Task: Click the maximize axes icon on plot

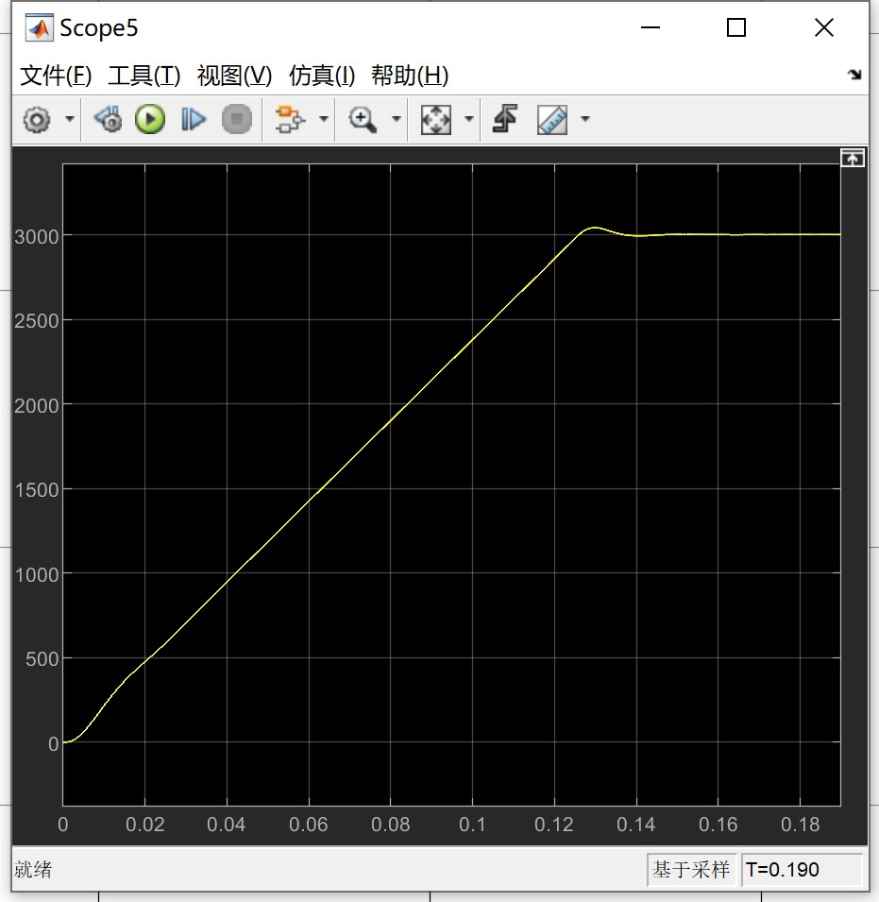Action: [852, 158]
